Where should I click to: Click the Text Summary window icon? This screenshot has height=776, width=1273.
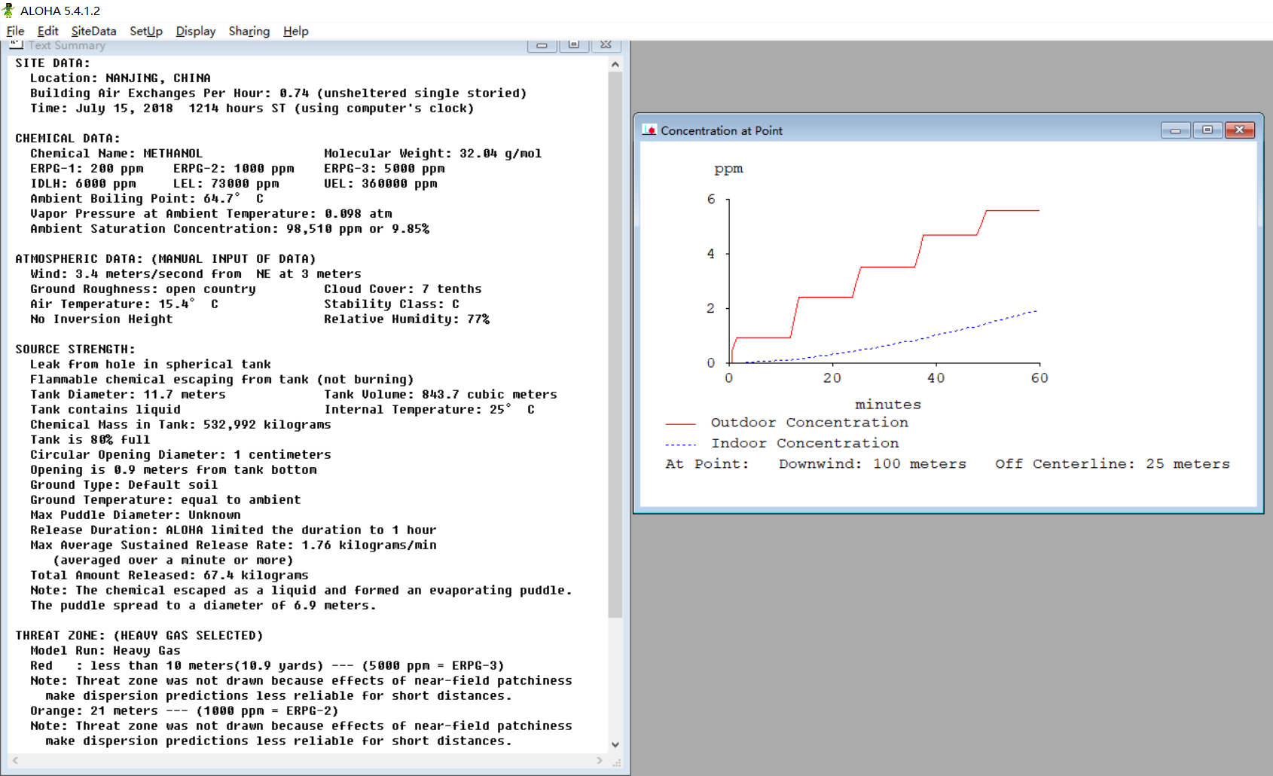[x=17, y=45]
